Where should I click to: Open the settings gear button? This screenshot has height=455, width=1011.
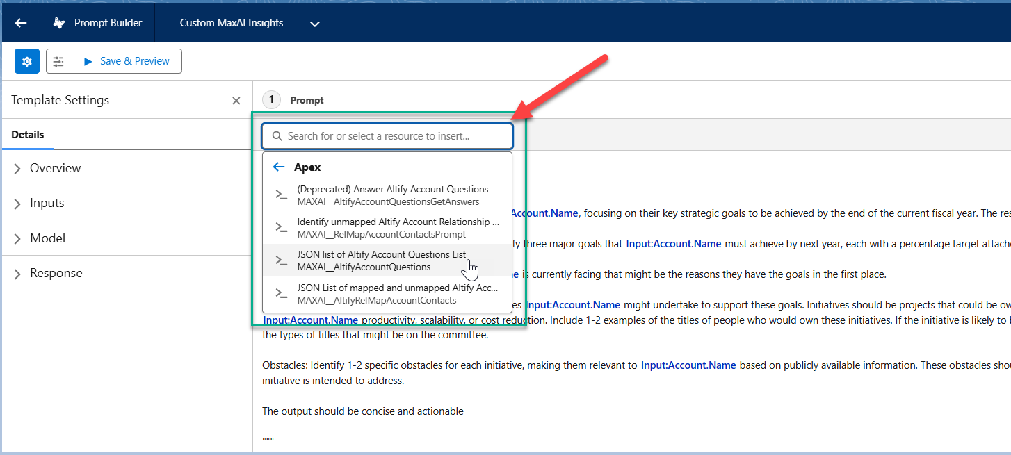click(x=27, y=61)
